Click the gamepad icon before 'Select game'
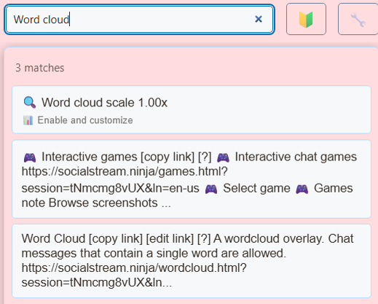Screen dimensions: 378x304 pos(211,189)
